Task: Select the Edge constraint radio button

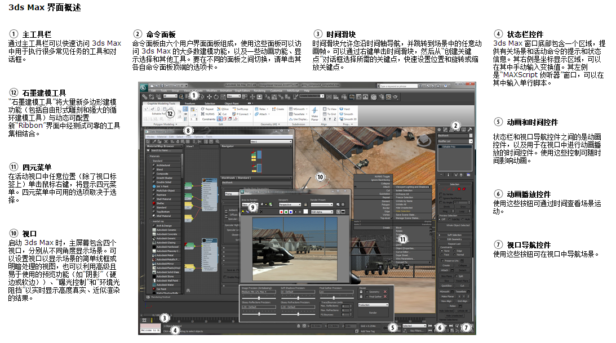Action: tap(455, 251)
